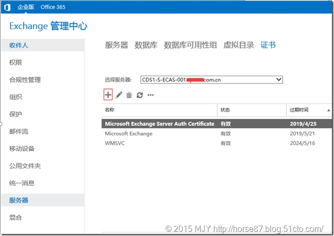Screen dimensions: 334x236
Task: Select the WMSVC certificate row
Action: (115, 143)
